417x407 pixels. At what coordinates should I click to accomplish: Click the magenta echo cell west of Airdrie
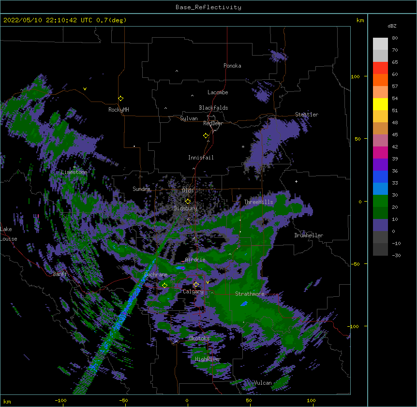point(181,268)
